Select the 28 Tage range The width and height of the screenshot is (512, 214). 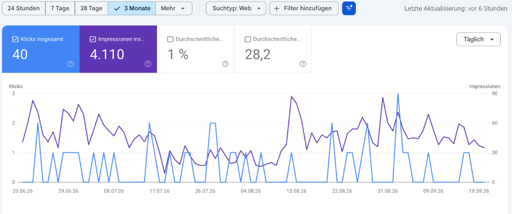[x=92, y=8]
